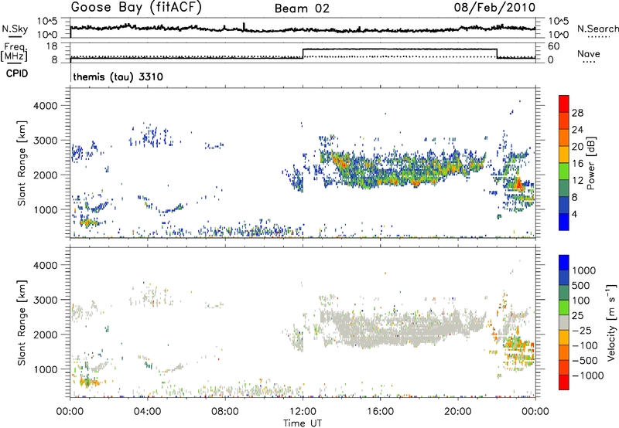Click the power panel "Slant Range [km]" label
This screenshot has width=619, height=428.
click(22, 163)
